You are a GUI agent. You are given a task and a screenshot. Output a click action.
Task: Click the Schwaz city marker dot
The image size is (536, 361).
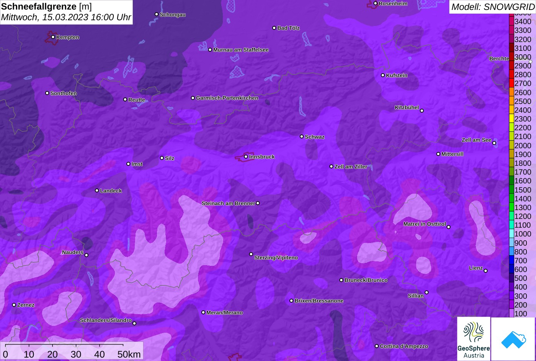[302, 136]
